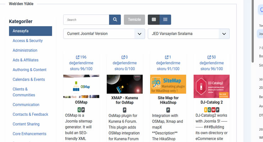Open the XMAP - Kunena external link icon
This screenshot has height=142, width=263.
coord(123,57)
